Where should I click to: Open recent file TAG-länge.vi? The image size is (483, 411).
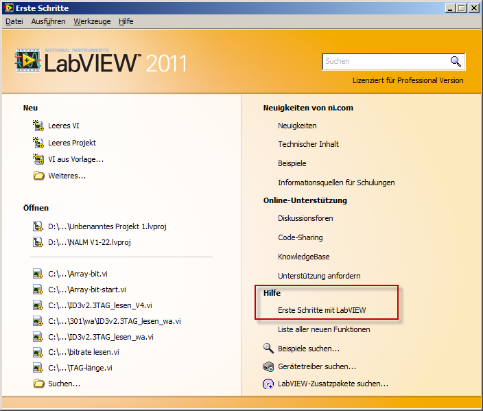pyautogui.click(x=80, y=368)
